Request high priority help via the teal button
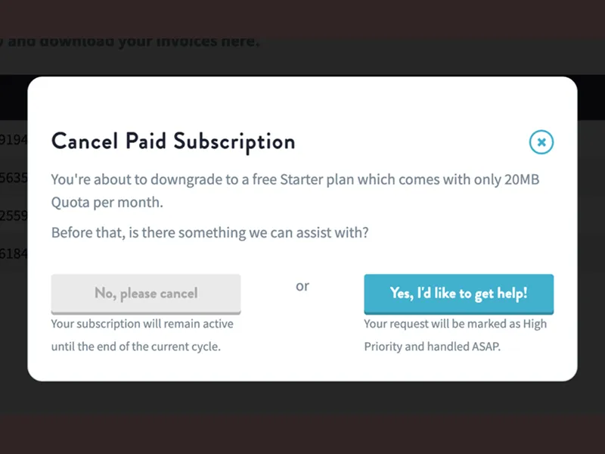 pyautogui.click(x=458, y=294)
